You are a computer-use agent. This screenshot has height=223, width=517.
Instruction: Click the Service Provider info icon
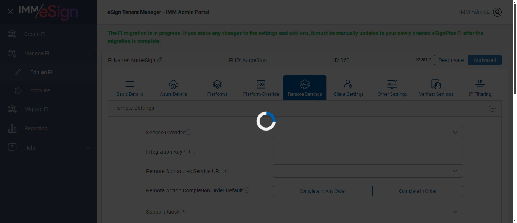click(188, 133)
